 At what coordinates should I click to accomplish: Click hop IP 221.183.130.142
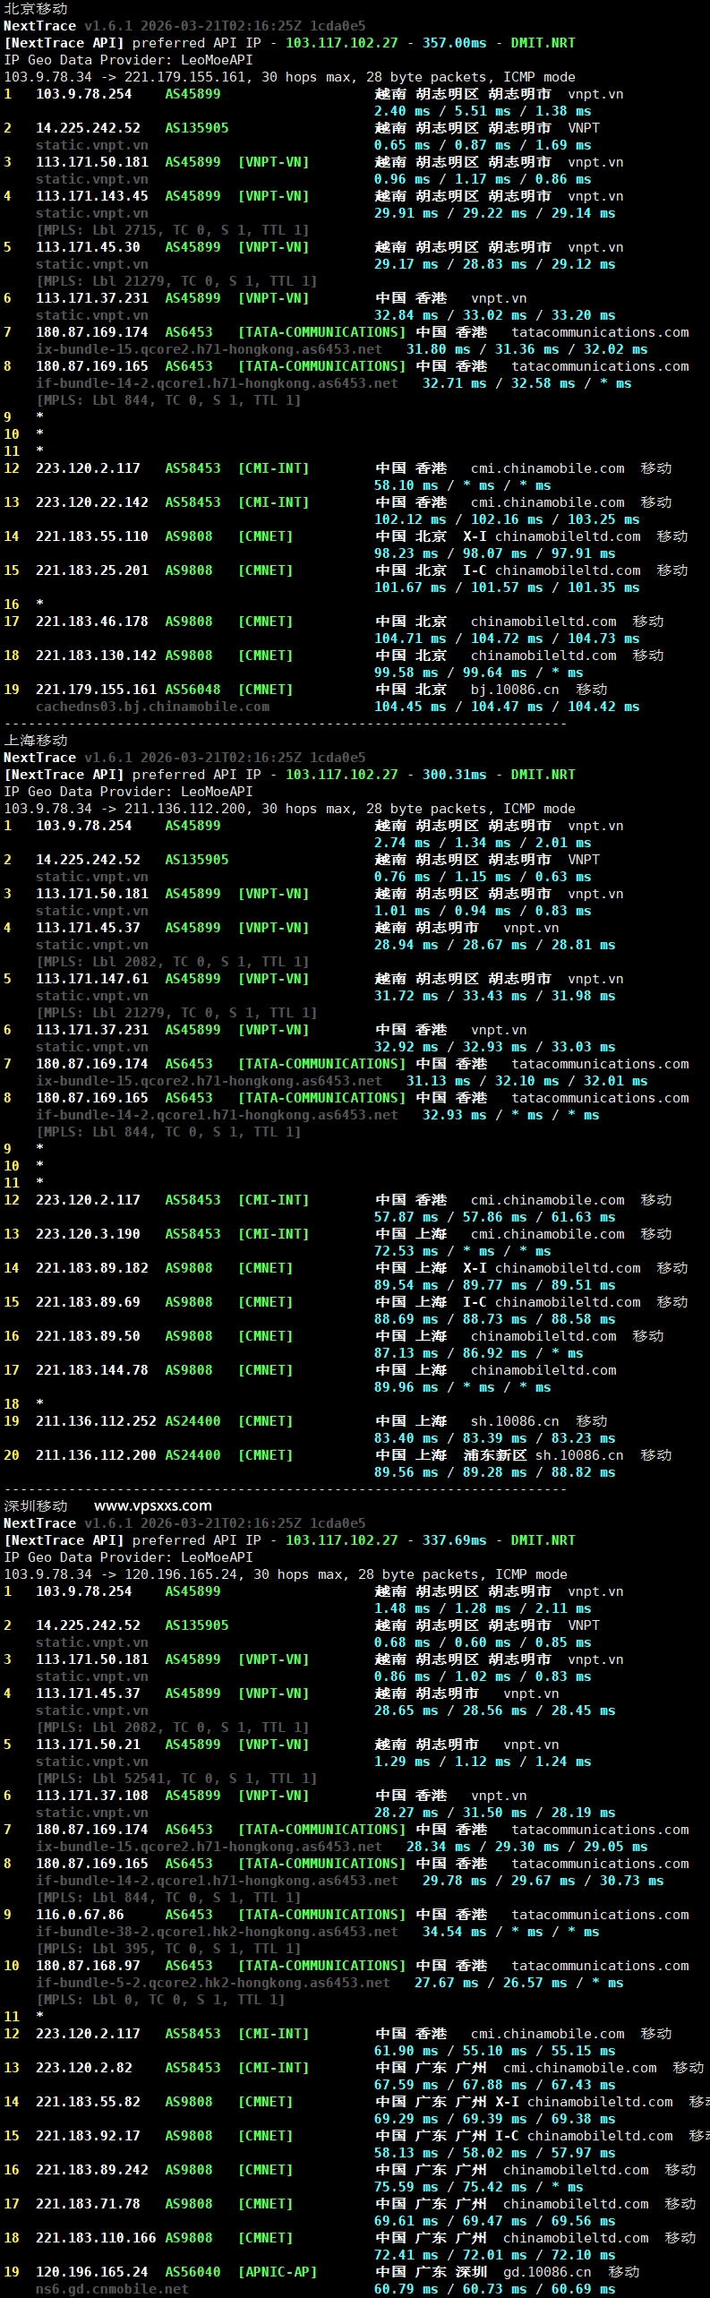pyautogui.click(x=96, y=656)
